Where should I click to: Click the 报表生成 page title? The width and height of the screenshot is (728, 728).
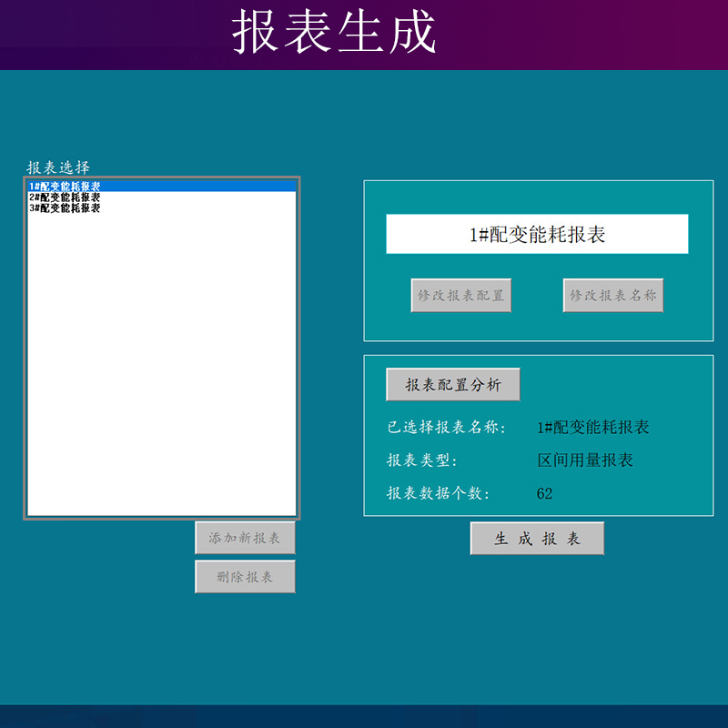click(x=335, y=34)
